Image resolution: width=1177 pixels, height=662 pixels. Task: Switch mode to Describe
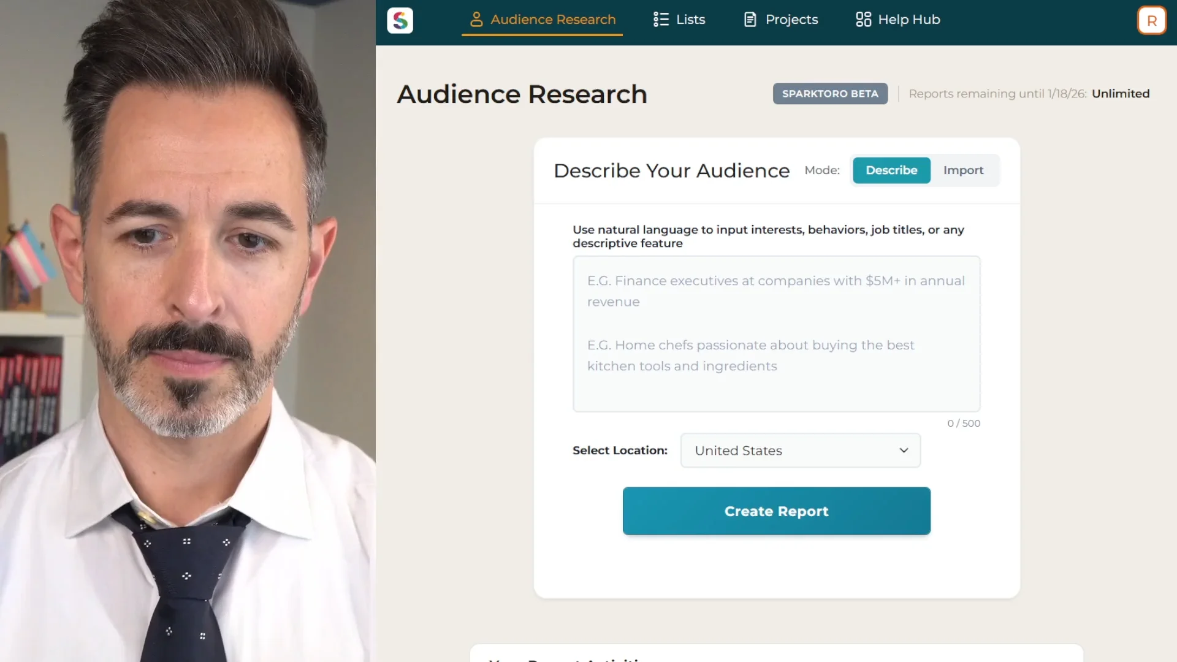pyautogui.click(x=891, y=170)
